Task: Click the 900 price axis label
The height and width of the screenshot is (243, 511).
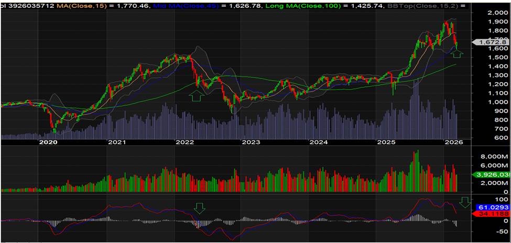Action: [x=500, y=111]
